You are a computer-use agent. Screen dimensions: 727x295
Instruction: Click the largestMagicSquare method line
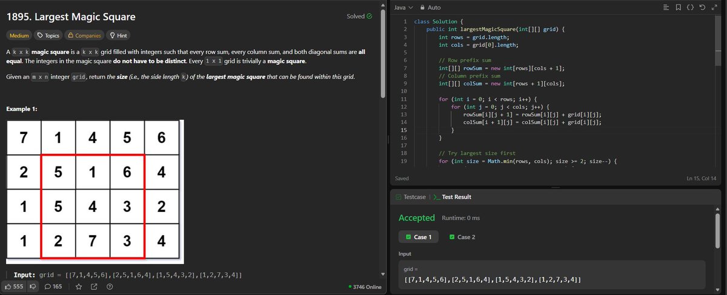[496, 29]
